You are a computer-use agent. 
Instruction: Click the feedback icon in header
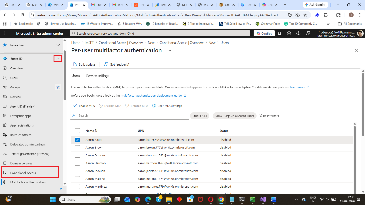pyautogui.click(x=308, y=34)
